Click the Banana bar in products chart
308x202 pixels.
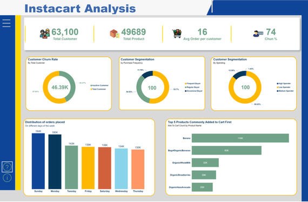point(240,138)
